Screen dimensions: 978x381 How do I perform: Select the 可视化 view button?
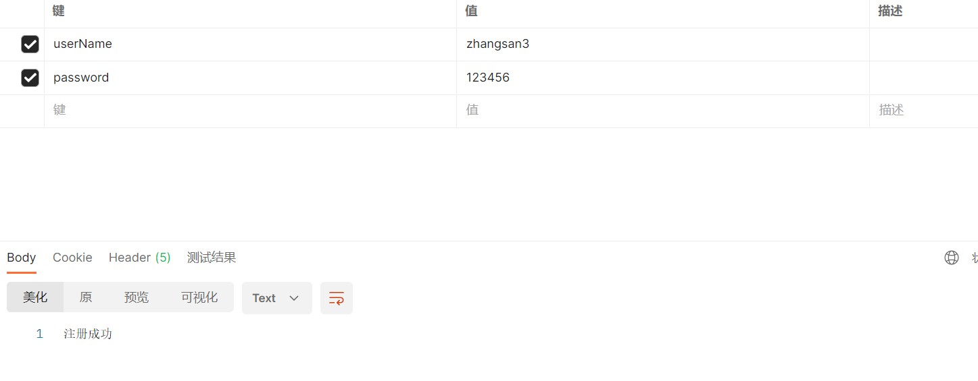tap(199, 297)
